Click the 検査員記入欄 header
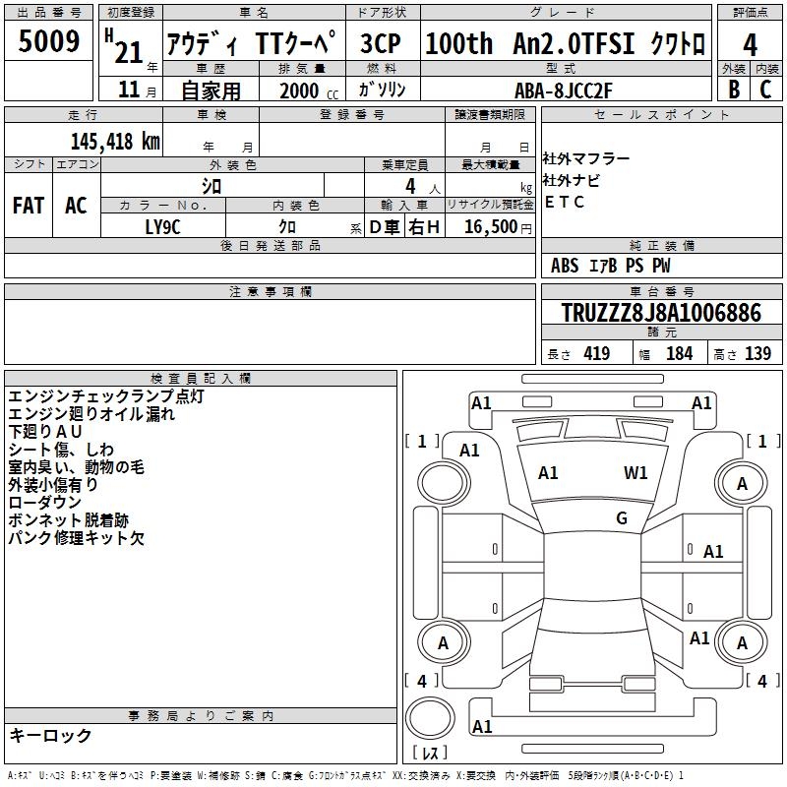 [x=201, y=379]
